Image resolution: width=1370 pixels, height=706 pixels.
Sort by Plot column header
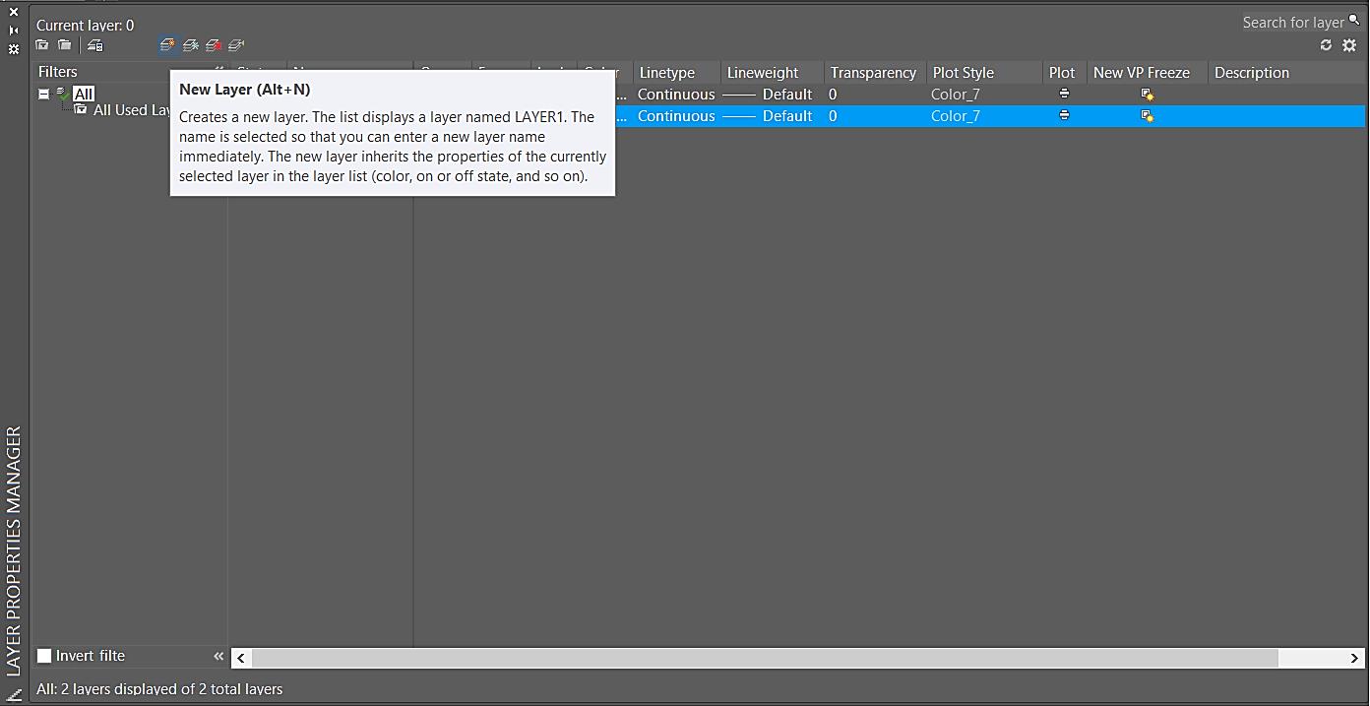pos(1065,73)
